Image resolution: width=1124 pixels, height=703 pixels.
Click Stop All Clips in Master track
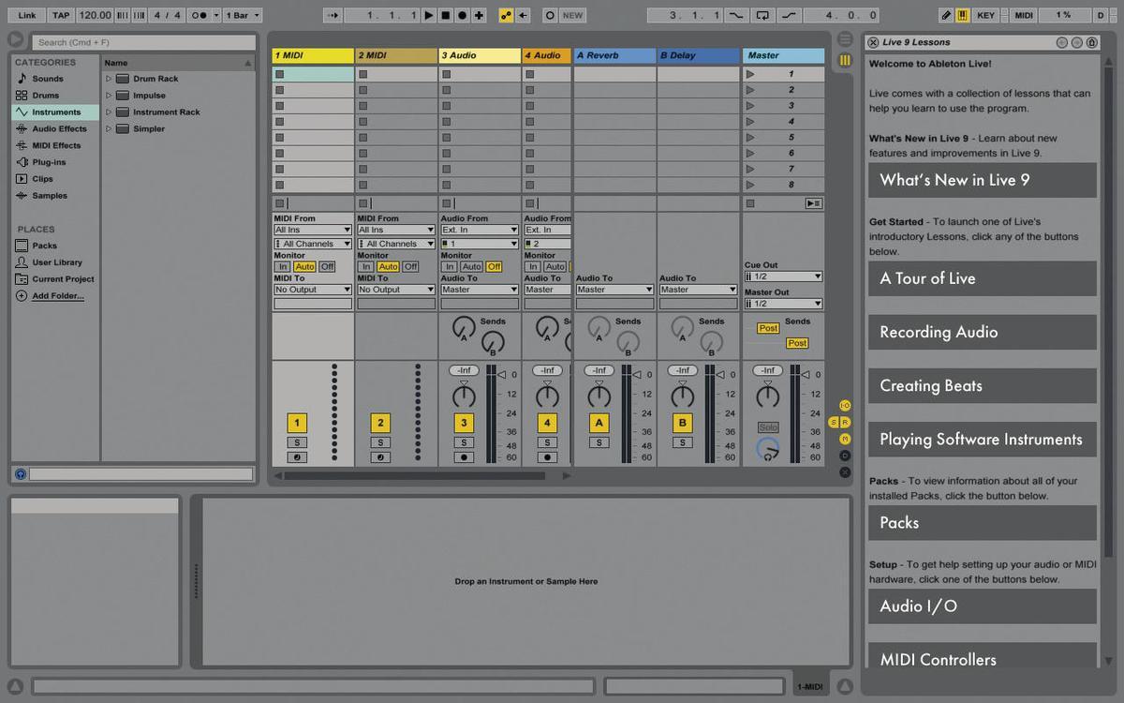point(749,203)
